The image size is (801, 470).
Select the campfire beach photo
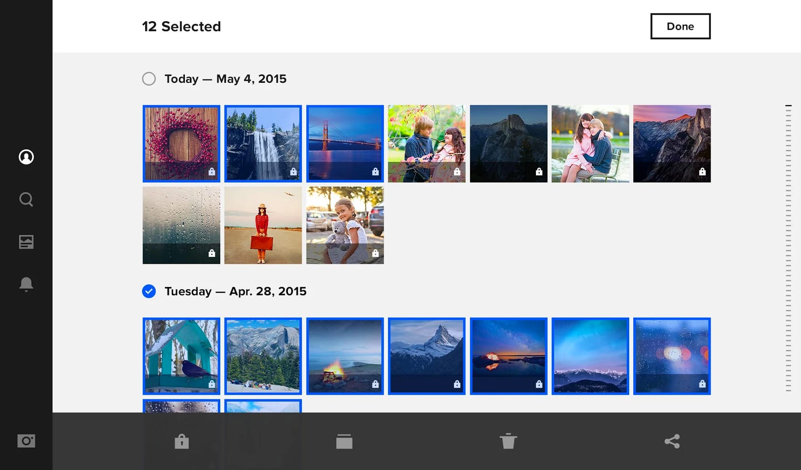tap(345, 356)
